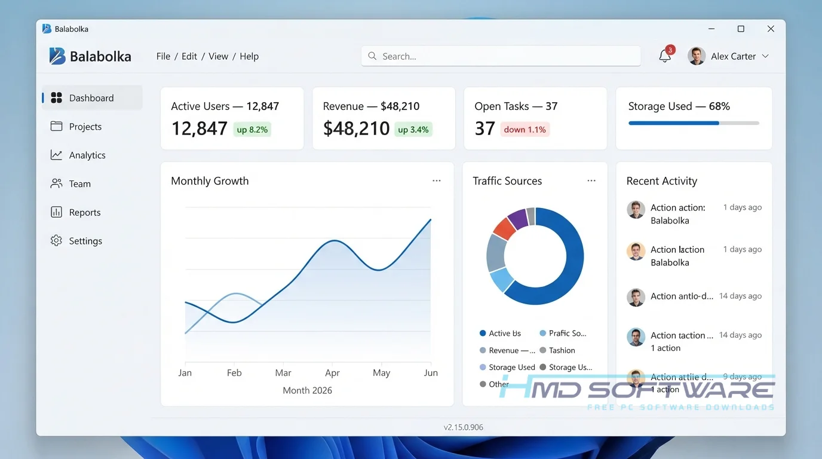Viewport: 822px width, 459px height.
Task: Click the 'up 3.4%' revenue badge
Action: (x=413, y=130)
